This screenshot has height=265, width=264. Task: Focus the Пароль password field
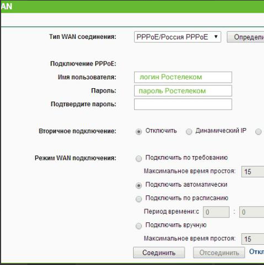pyautogui.click(x=183, y=91)
